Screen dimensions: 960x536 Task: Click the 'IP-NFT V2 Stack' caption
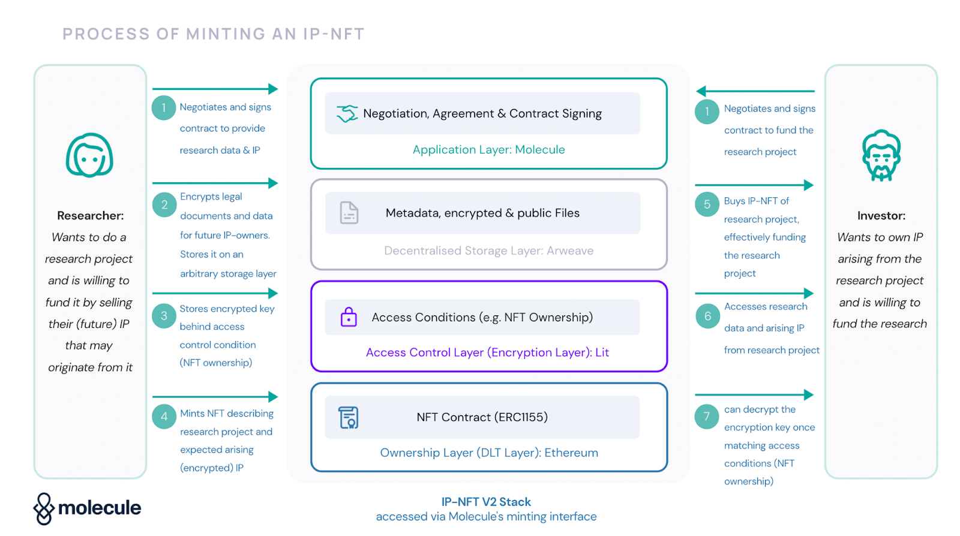click(x=486, y=502)
